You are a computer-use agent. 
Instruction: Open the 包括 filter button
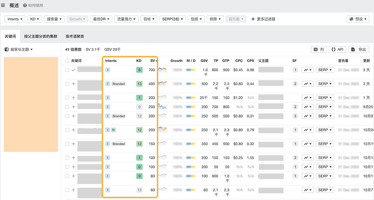pos(196,19)
